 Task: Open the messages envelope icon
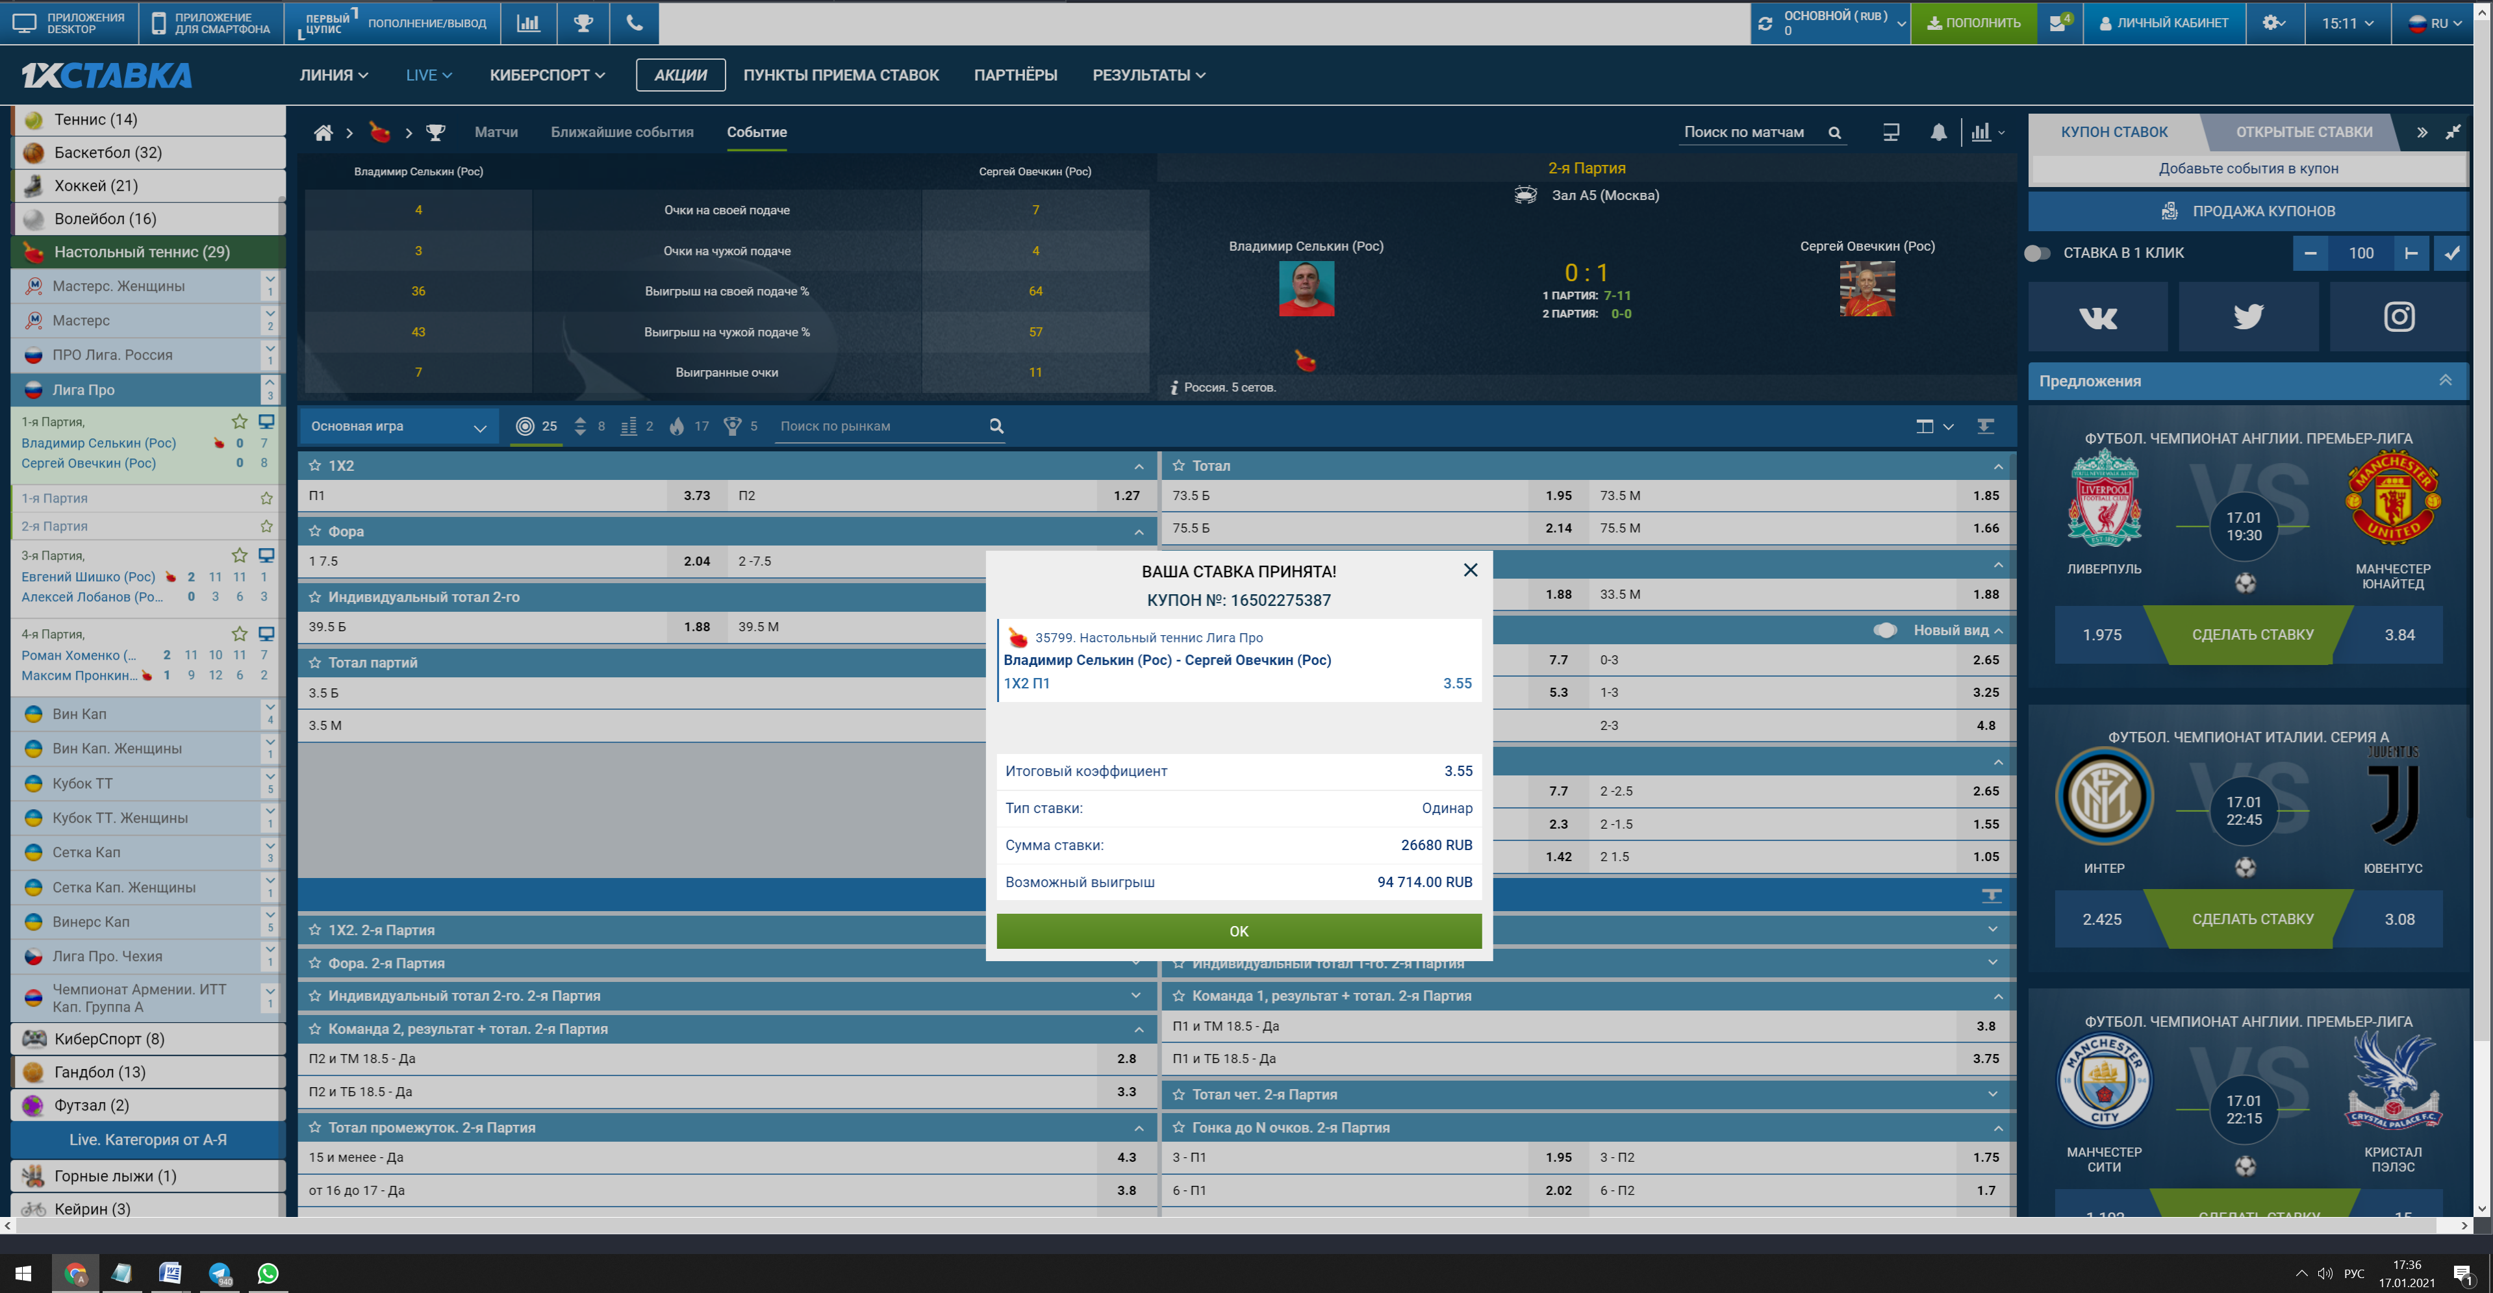tap(2058, 23)
